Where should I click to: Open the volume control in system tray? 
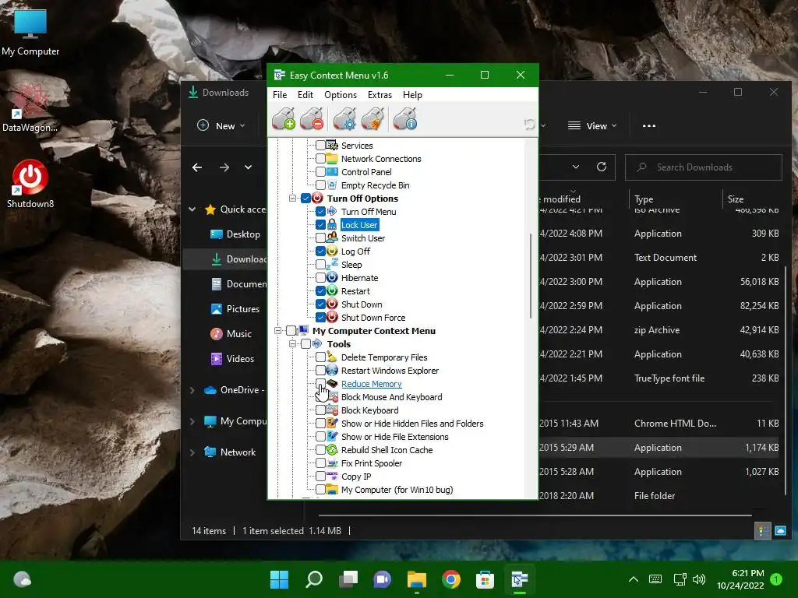pyautogui.click(x=699, y=579)
